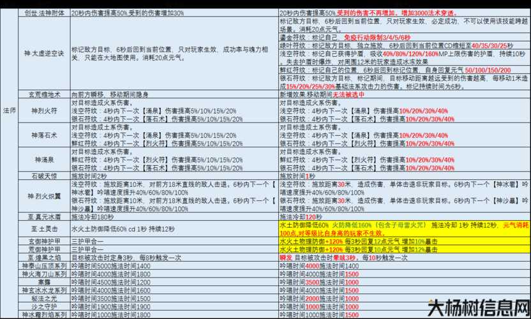Click cell 吟唱时间3500施法时间1000
This screenshot has height=319, width=531.
tap(405, 282)
